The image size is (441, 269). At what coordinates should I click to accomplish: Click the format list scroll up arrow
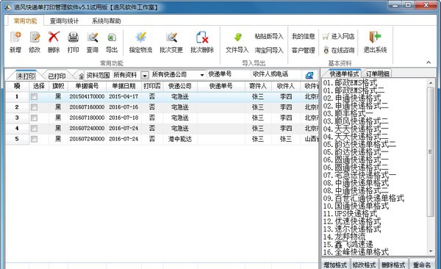tap(430, 83)
